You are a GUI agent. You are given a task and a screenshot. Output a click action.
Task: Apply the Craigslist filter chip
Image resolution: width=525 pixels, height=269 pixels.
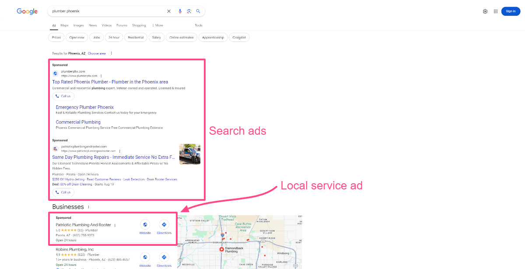239,38
